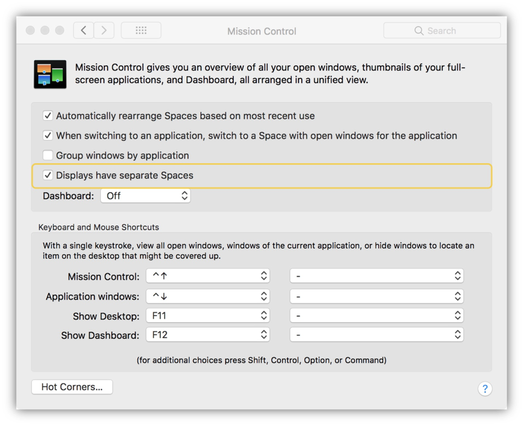This screenshot has height=425, width=523.
Task: Show all preferences grid icon
Action: (x=141, y=31)
